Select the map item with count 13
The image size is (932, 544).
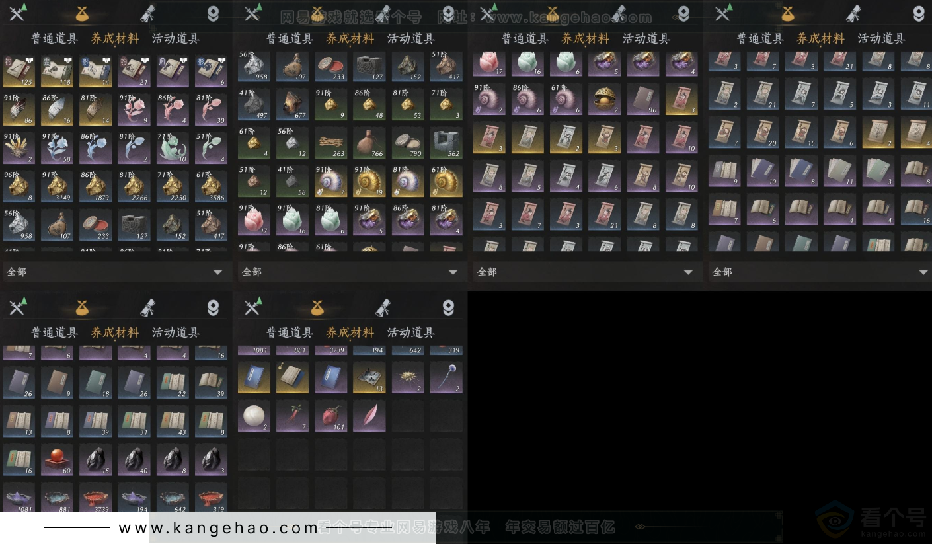pos(369,377)
